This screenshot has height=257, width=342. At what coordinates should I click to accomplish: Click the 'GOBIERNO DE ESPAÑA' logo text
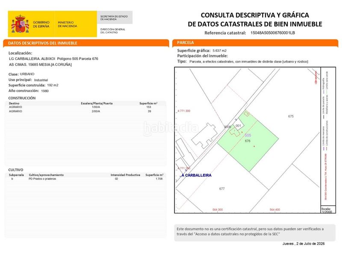(41, 24)
